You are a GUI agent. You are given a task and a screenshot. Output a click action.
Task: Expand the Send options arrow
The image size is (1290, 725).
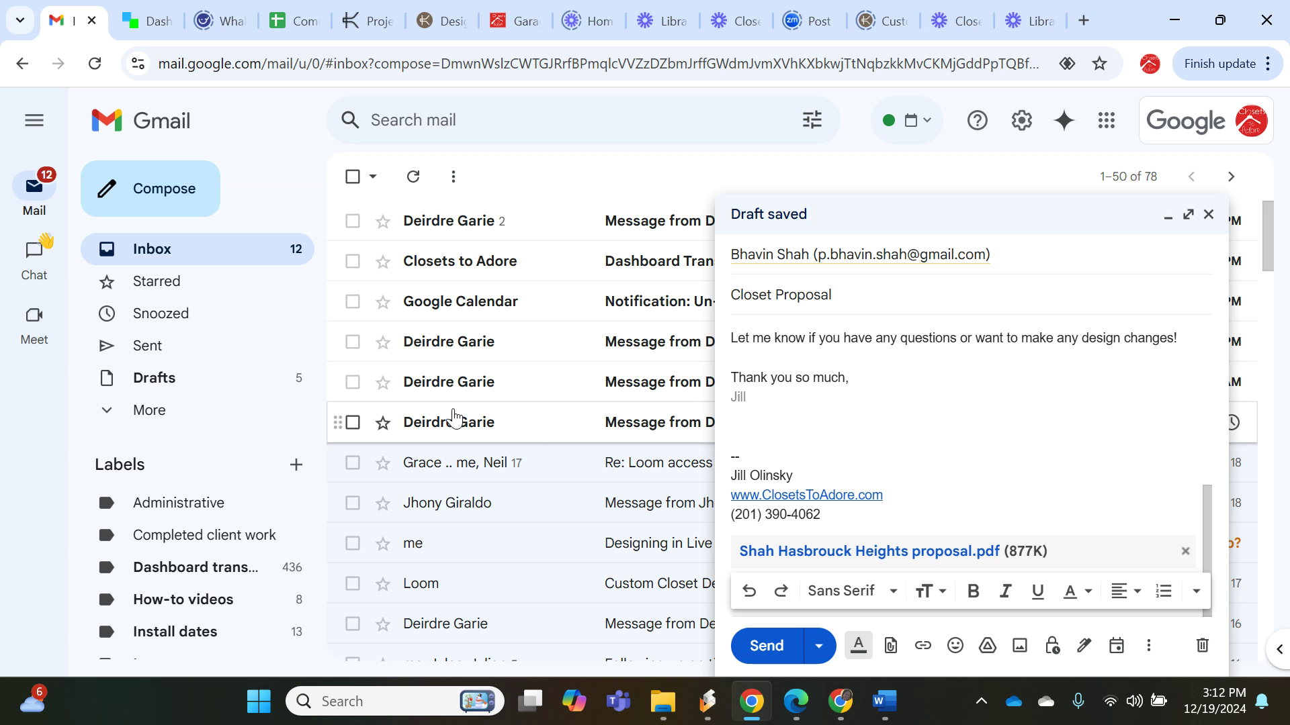tap(819, 646)
